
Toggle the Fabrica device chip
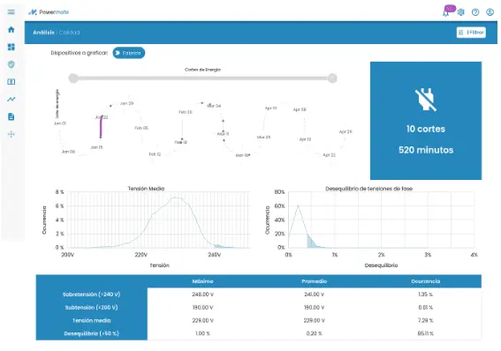(x=129, y=53)
